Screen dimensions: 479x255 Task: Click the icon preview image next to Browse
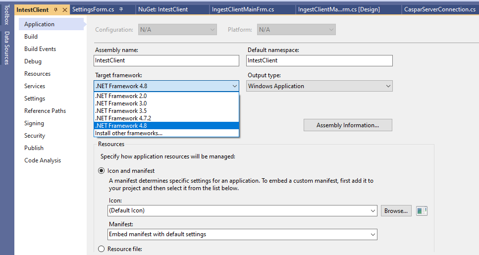pos(422,211)
